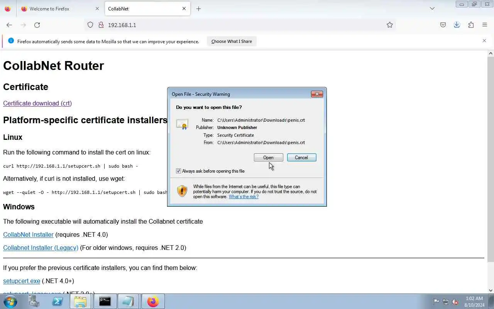Click the scrollbar down arrow
494x309 pixels.
click(x=491, y=290)
